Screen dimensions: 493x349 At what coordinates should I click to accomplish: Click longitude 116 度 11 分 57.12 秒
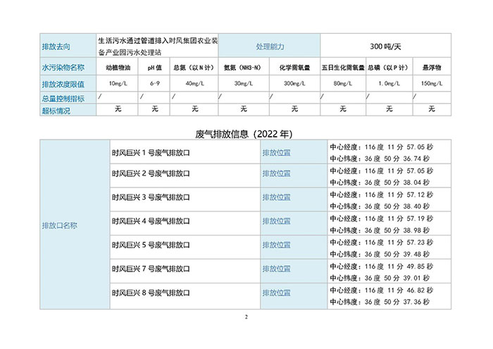click(x=399, y=195)
